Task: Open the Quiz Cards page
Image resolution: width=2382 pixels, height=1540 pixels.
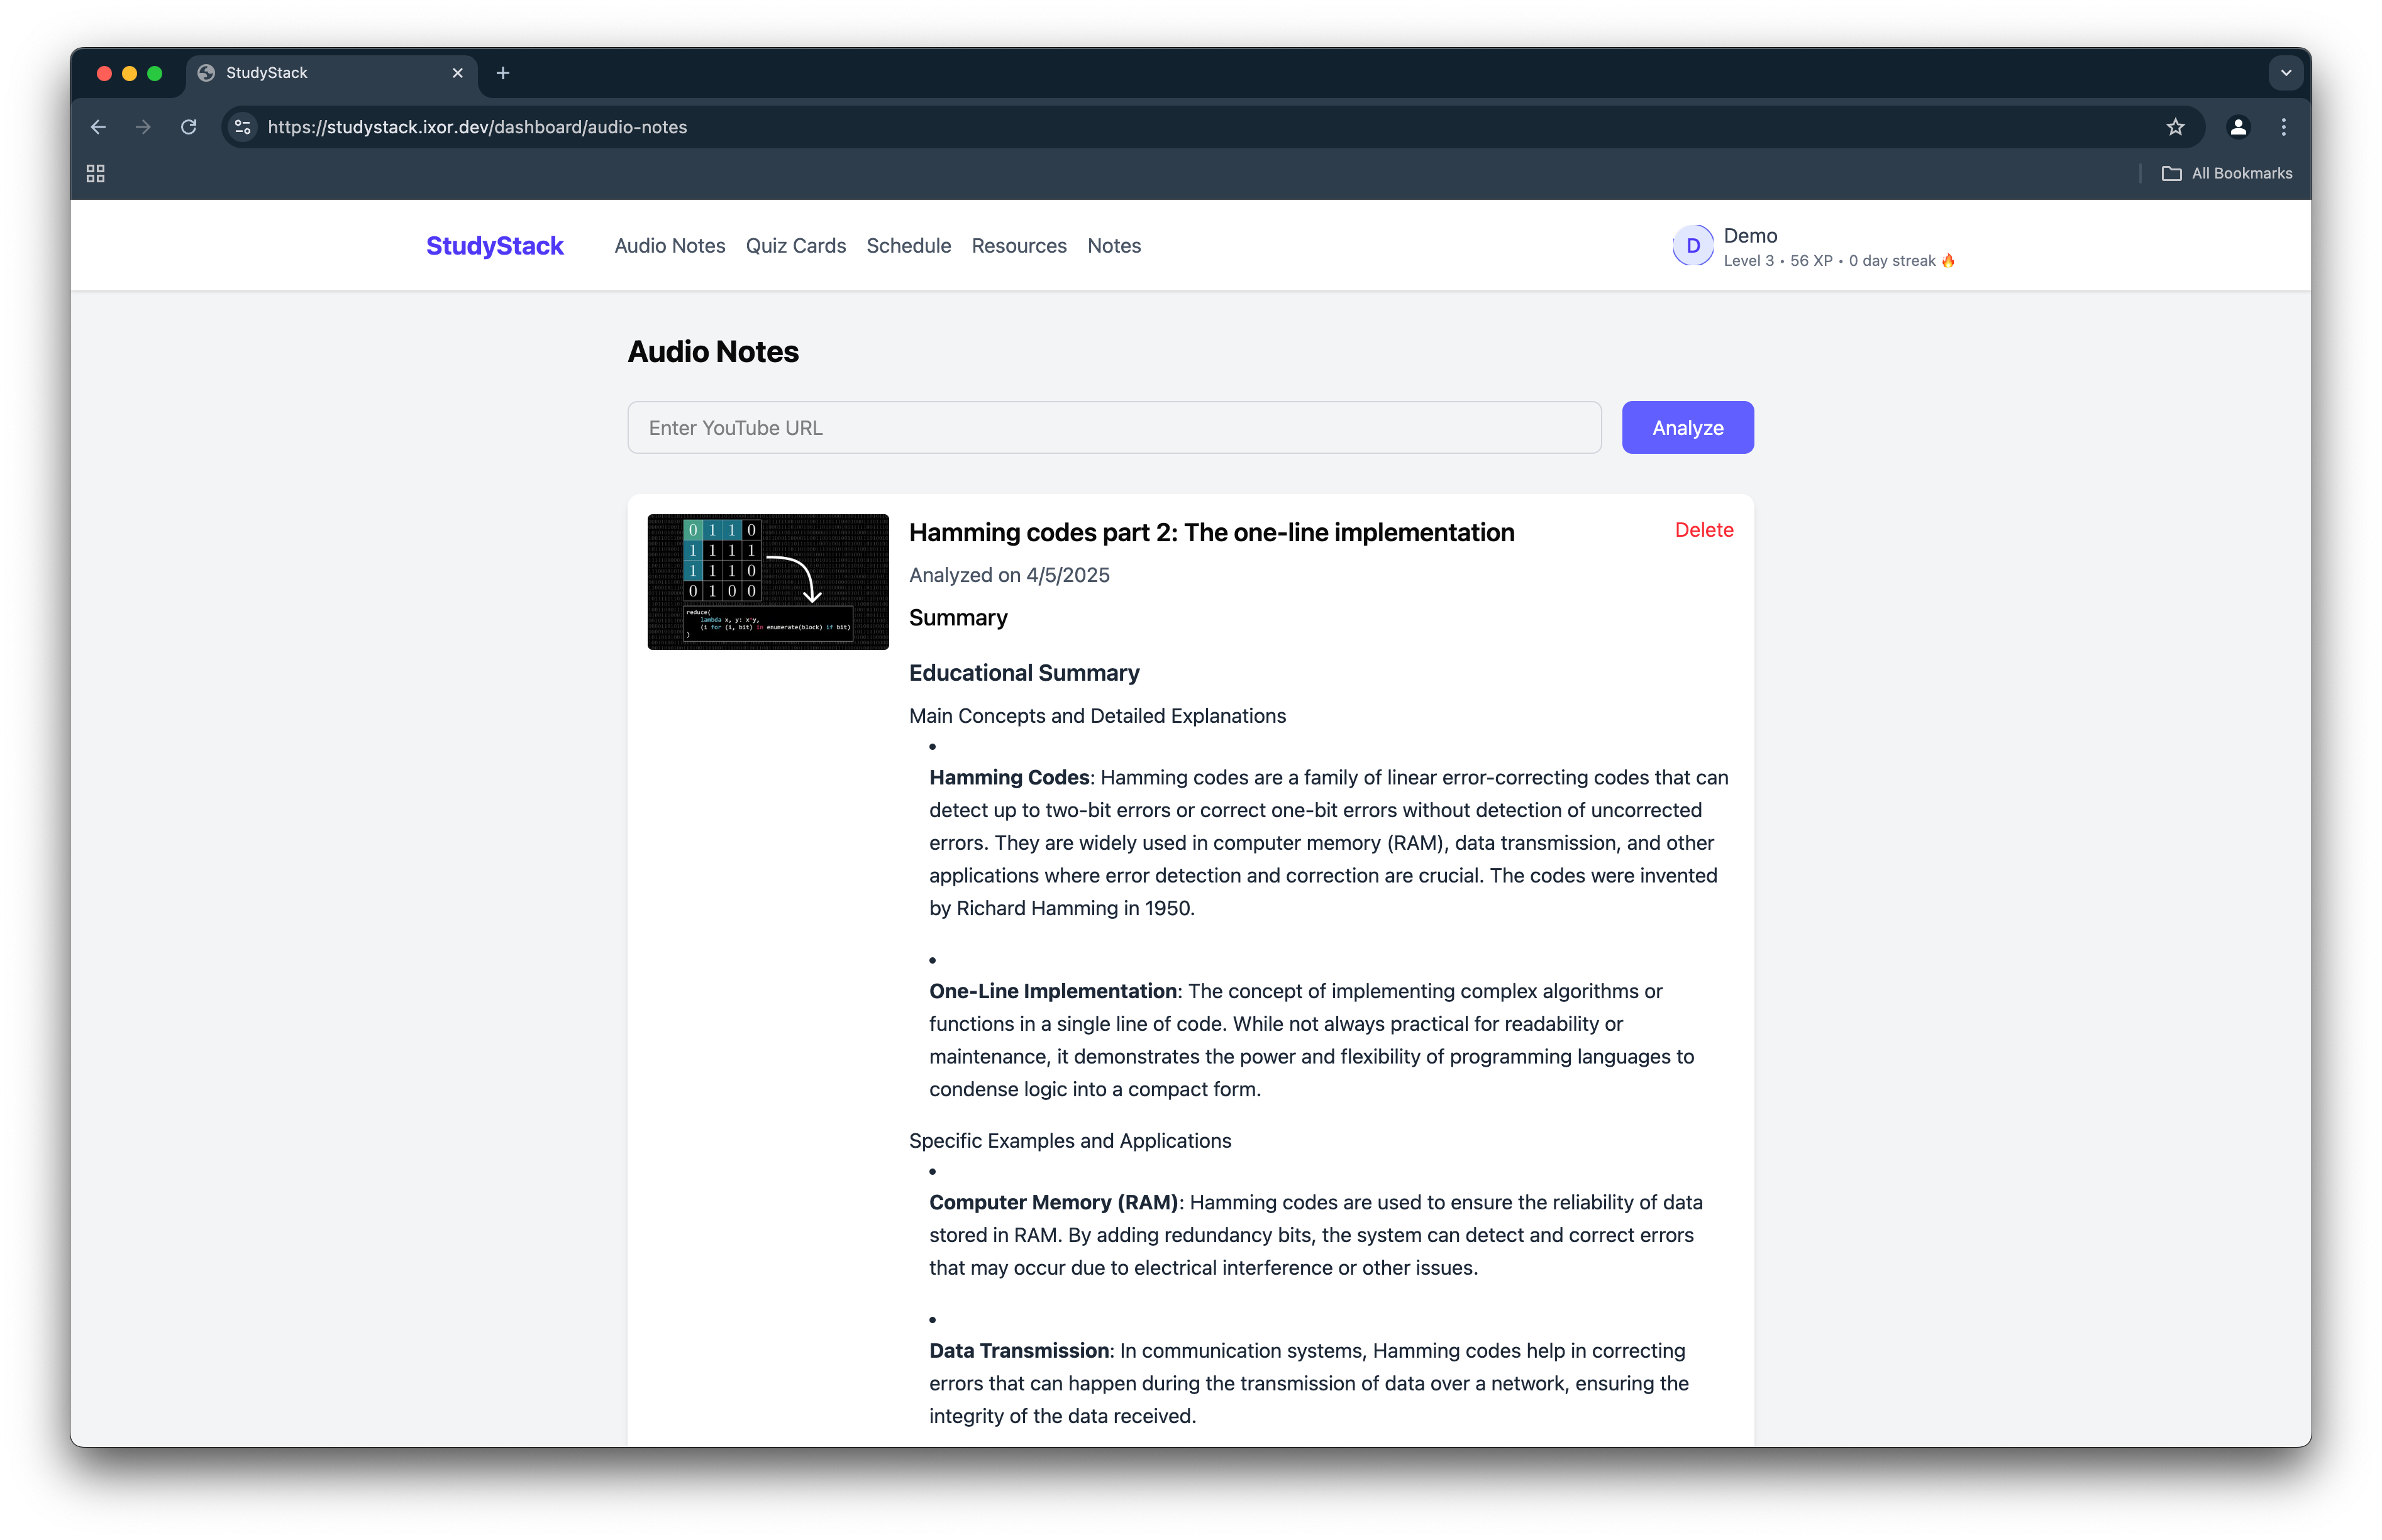Action: click(795, 246)
